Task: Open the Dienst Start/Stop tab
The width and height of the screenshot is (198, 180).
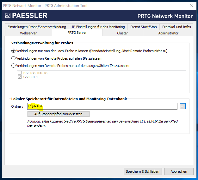Action: click(x=144, y=27)
